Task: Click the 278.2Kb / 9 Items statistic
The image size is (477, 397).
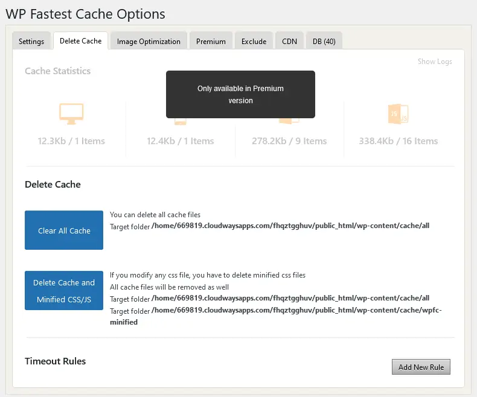Action: pos(289,141)
